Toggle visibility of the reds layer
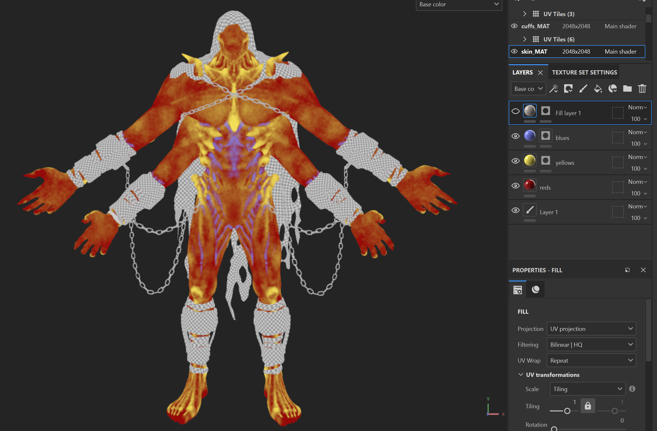Screen dimensions: 657x431 515,186
